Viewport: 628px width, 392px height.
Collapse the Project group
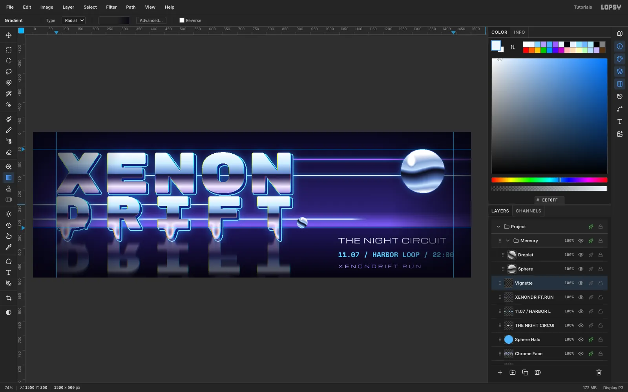point(498,227)
